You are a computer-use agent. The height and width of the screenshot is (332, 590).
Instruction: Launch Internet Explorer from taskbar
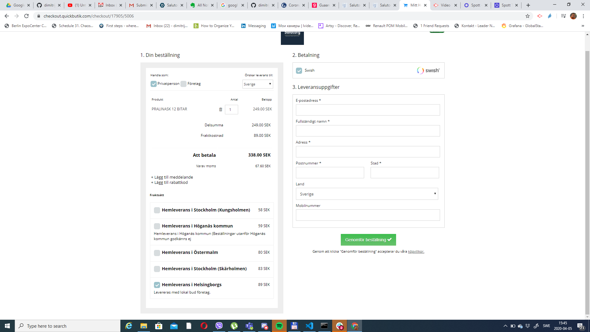click(128, 326)
